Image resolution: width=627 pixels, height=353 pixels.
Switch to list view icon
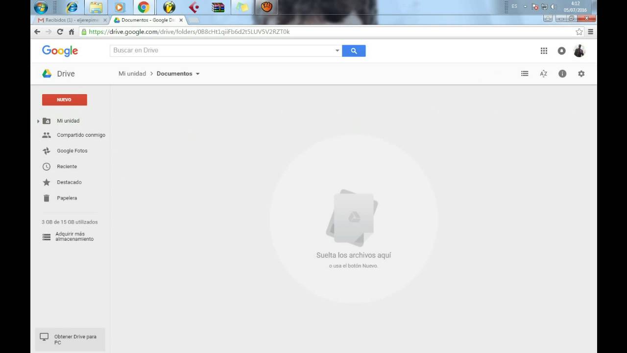(525, 74)
